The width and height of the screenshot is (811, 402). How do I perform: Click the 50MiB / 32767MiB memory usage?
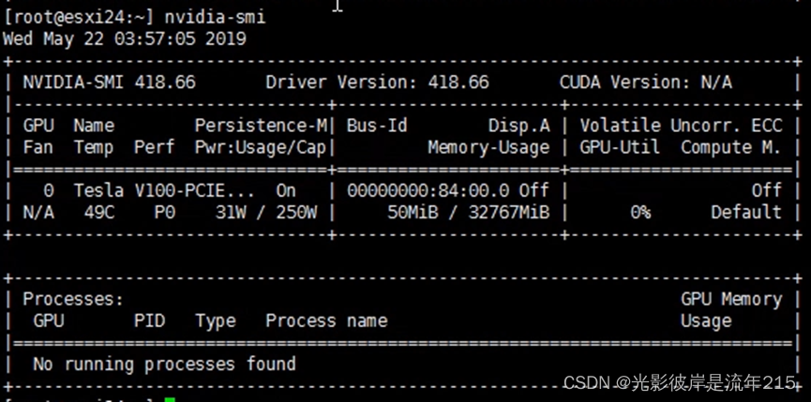tap(469, 213)
